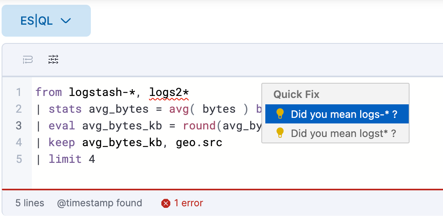The image size is (443, 219).
Task: Click the chevron beside ES|QL
Action: pyautogui.click(x=66, y=21)
